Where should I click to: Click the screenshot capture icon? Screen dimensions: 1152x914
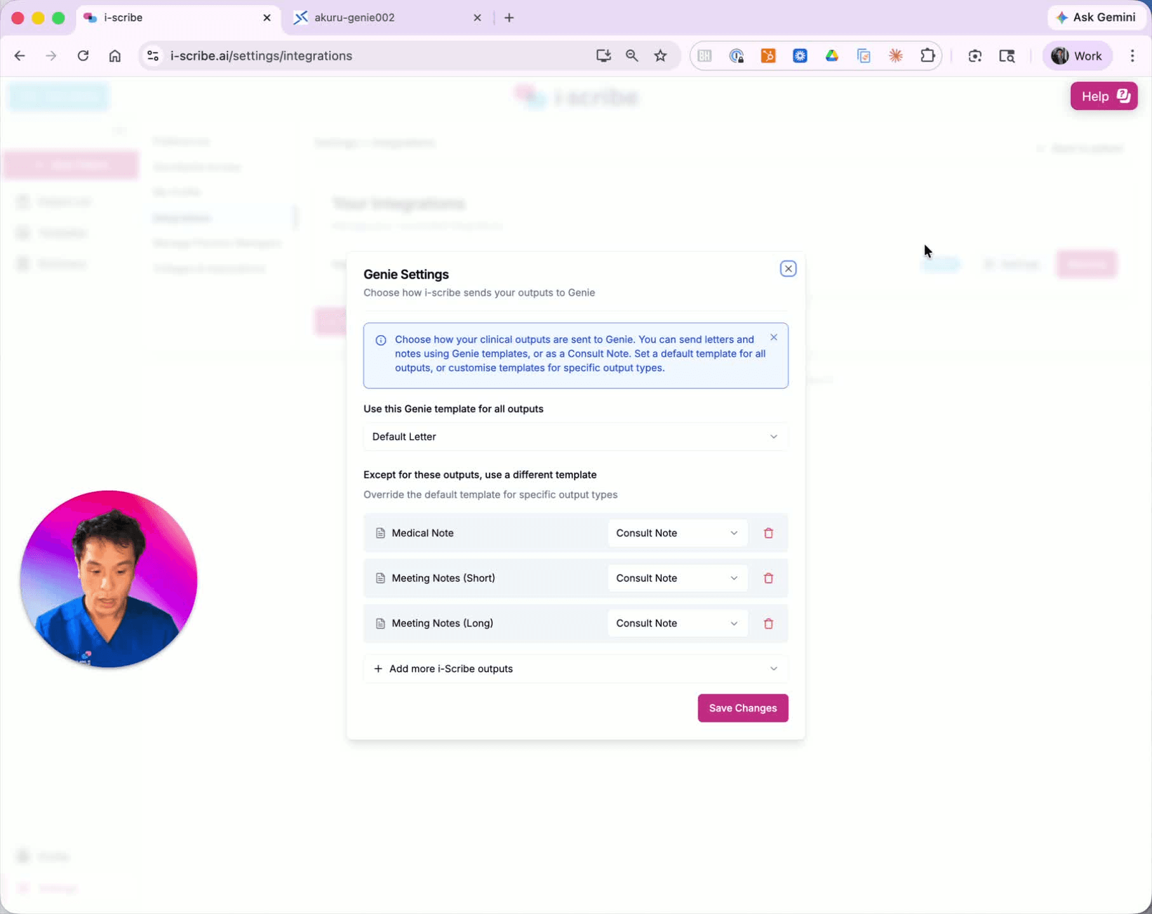coord(975,56)
